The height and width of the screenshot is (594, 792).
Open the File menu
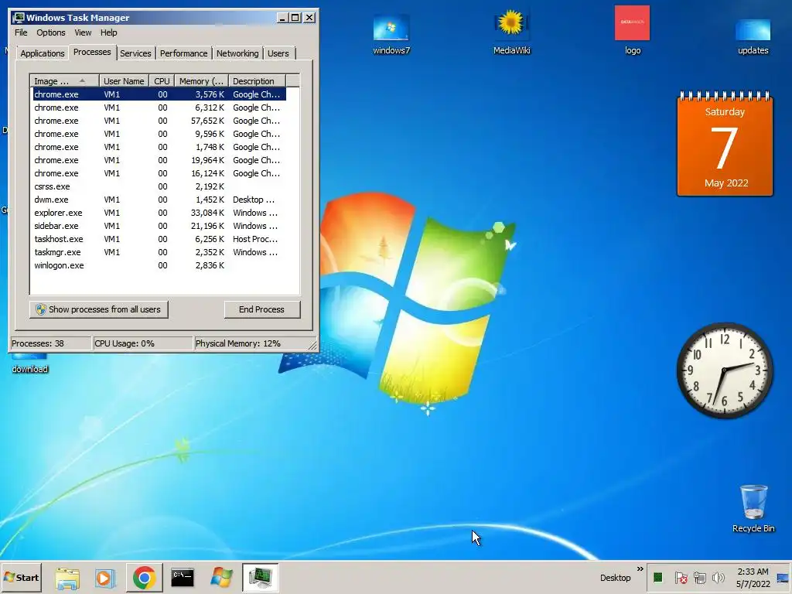tap(21, 32)
